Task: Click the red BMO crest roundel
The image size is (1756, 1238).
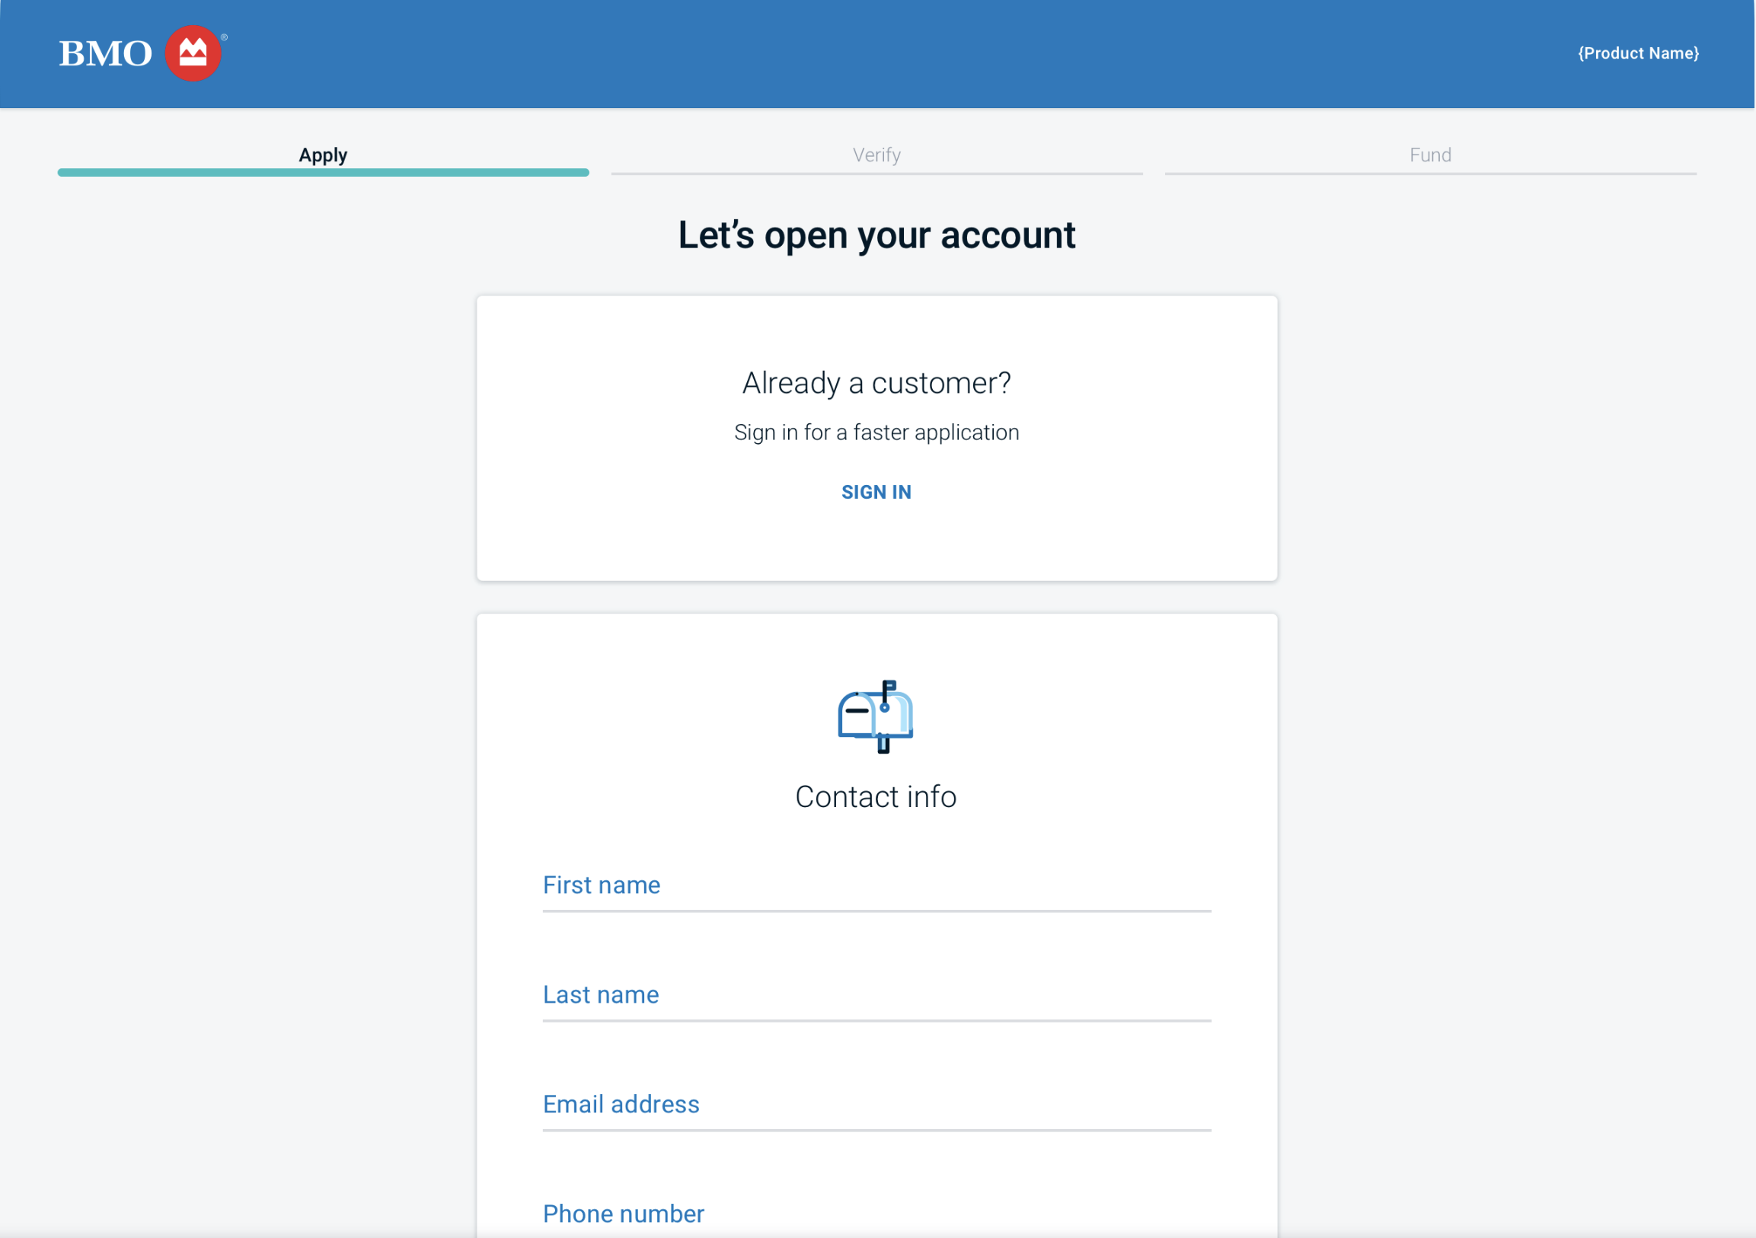Action: 193,53
